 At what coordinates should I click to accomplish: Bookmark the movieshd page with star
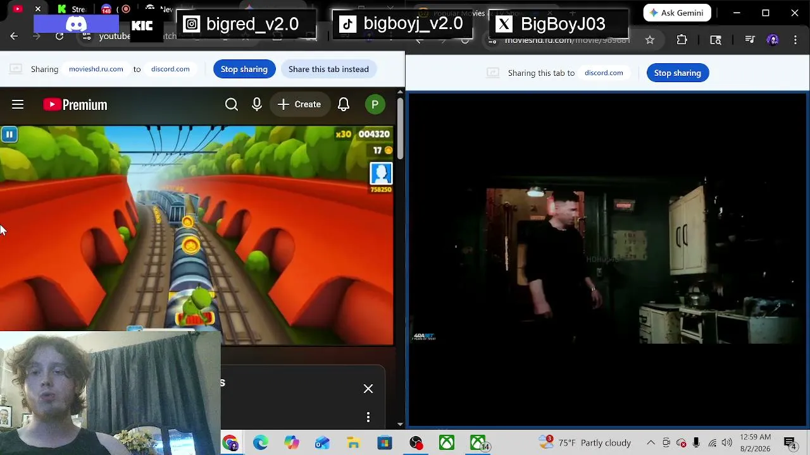click(650, 40)
